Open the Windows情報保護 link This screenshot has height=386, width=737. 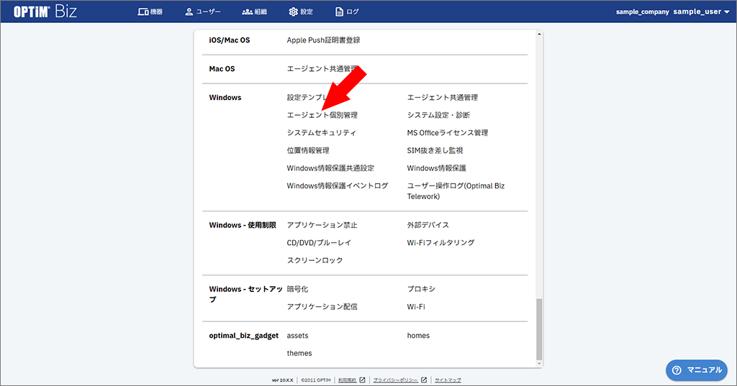[437, 168]
